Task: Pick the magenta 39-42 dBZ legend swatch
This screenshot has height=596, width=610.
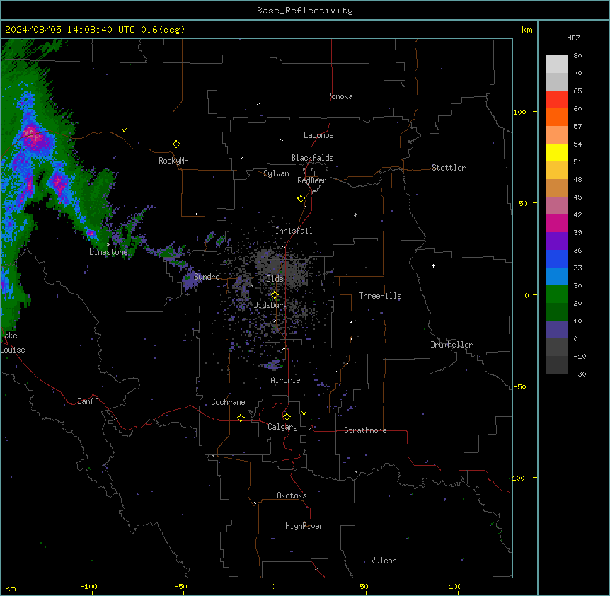Action: 556,223
